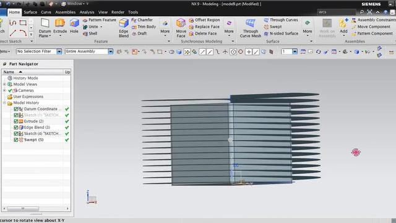Click the Work on Assembly button
The image size is (396, 223).
[x=327, y=28]
